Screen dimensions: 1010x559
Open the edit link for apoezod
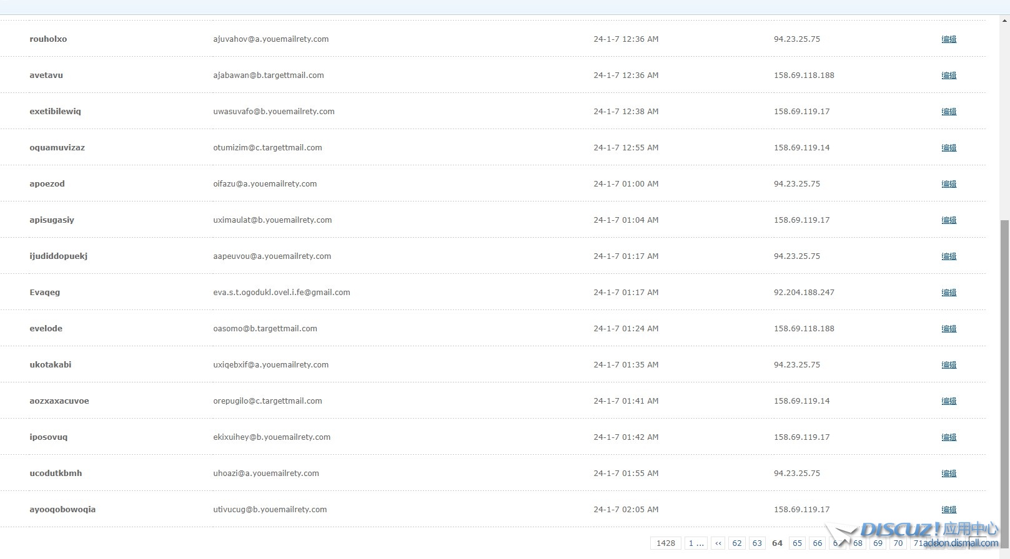948,183
